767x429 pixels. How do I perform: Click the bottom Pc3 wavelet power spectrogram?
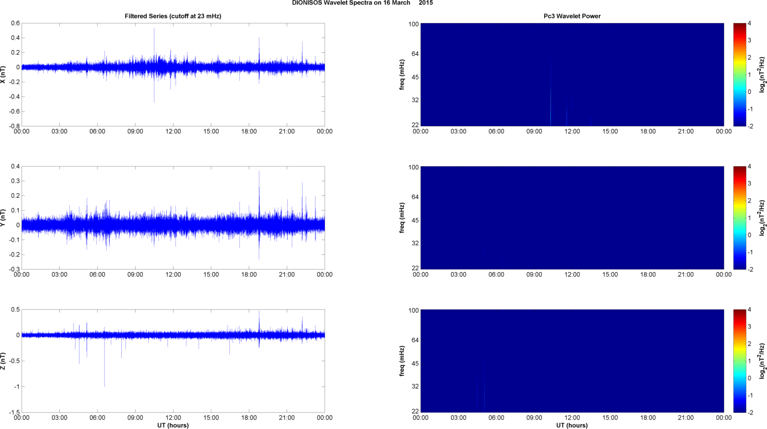572,361
